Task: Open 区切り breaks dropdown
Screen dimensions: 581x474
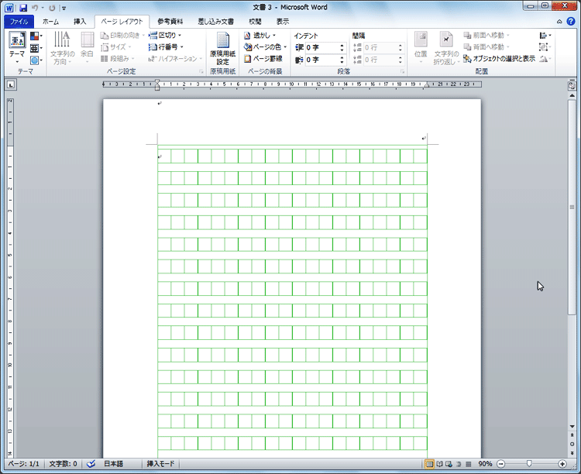Action: pyautogui.click(x=164, y=35)
